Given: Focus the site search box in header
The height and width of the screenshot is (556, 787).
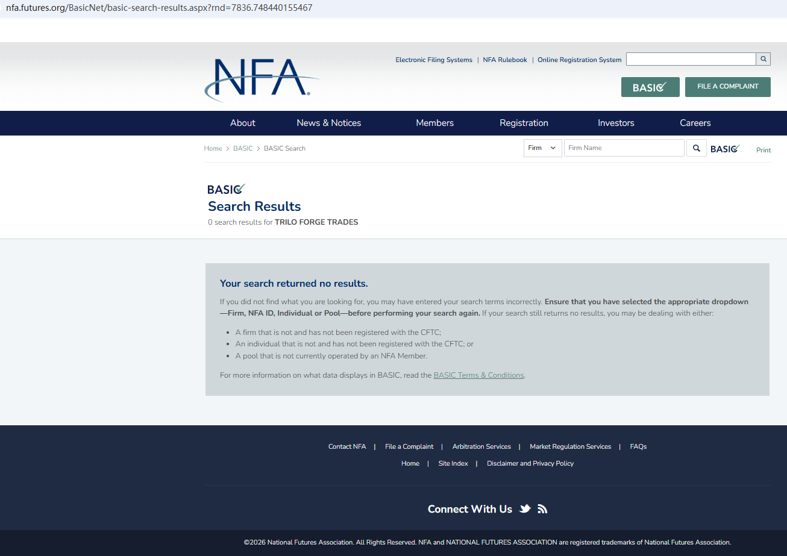Looking at the screenshot, I should pyautogui.click(x=691, y=59).
